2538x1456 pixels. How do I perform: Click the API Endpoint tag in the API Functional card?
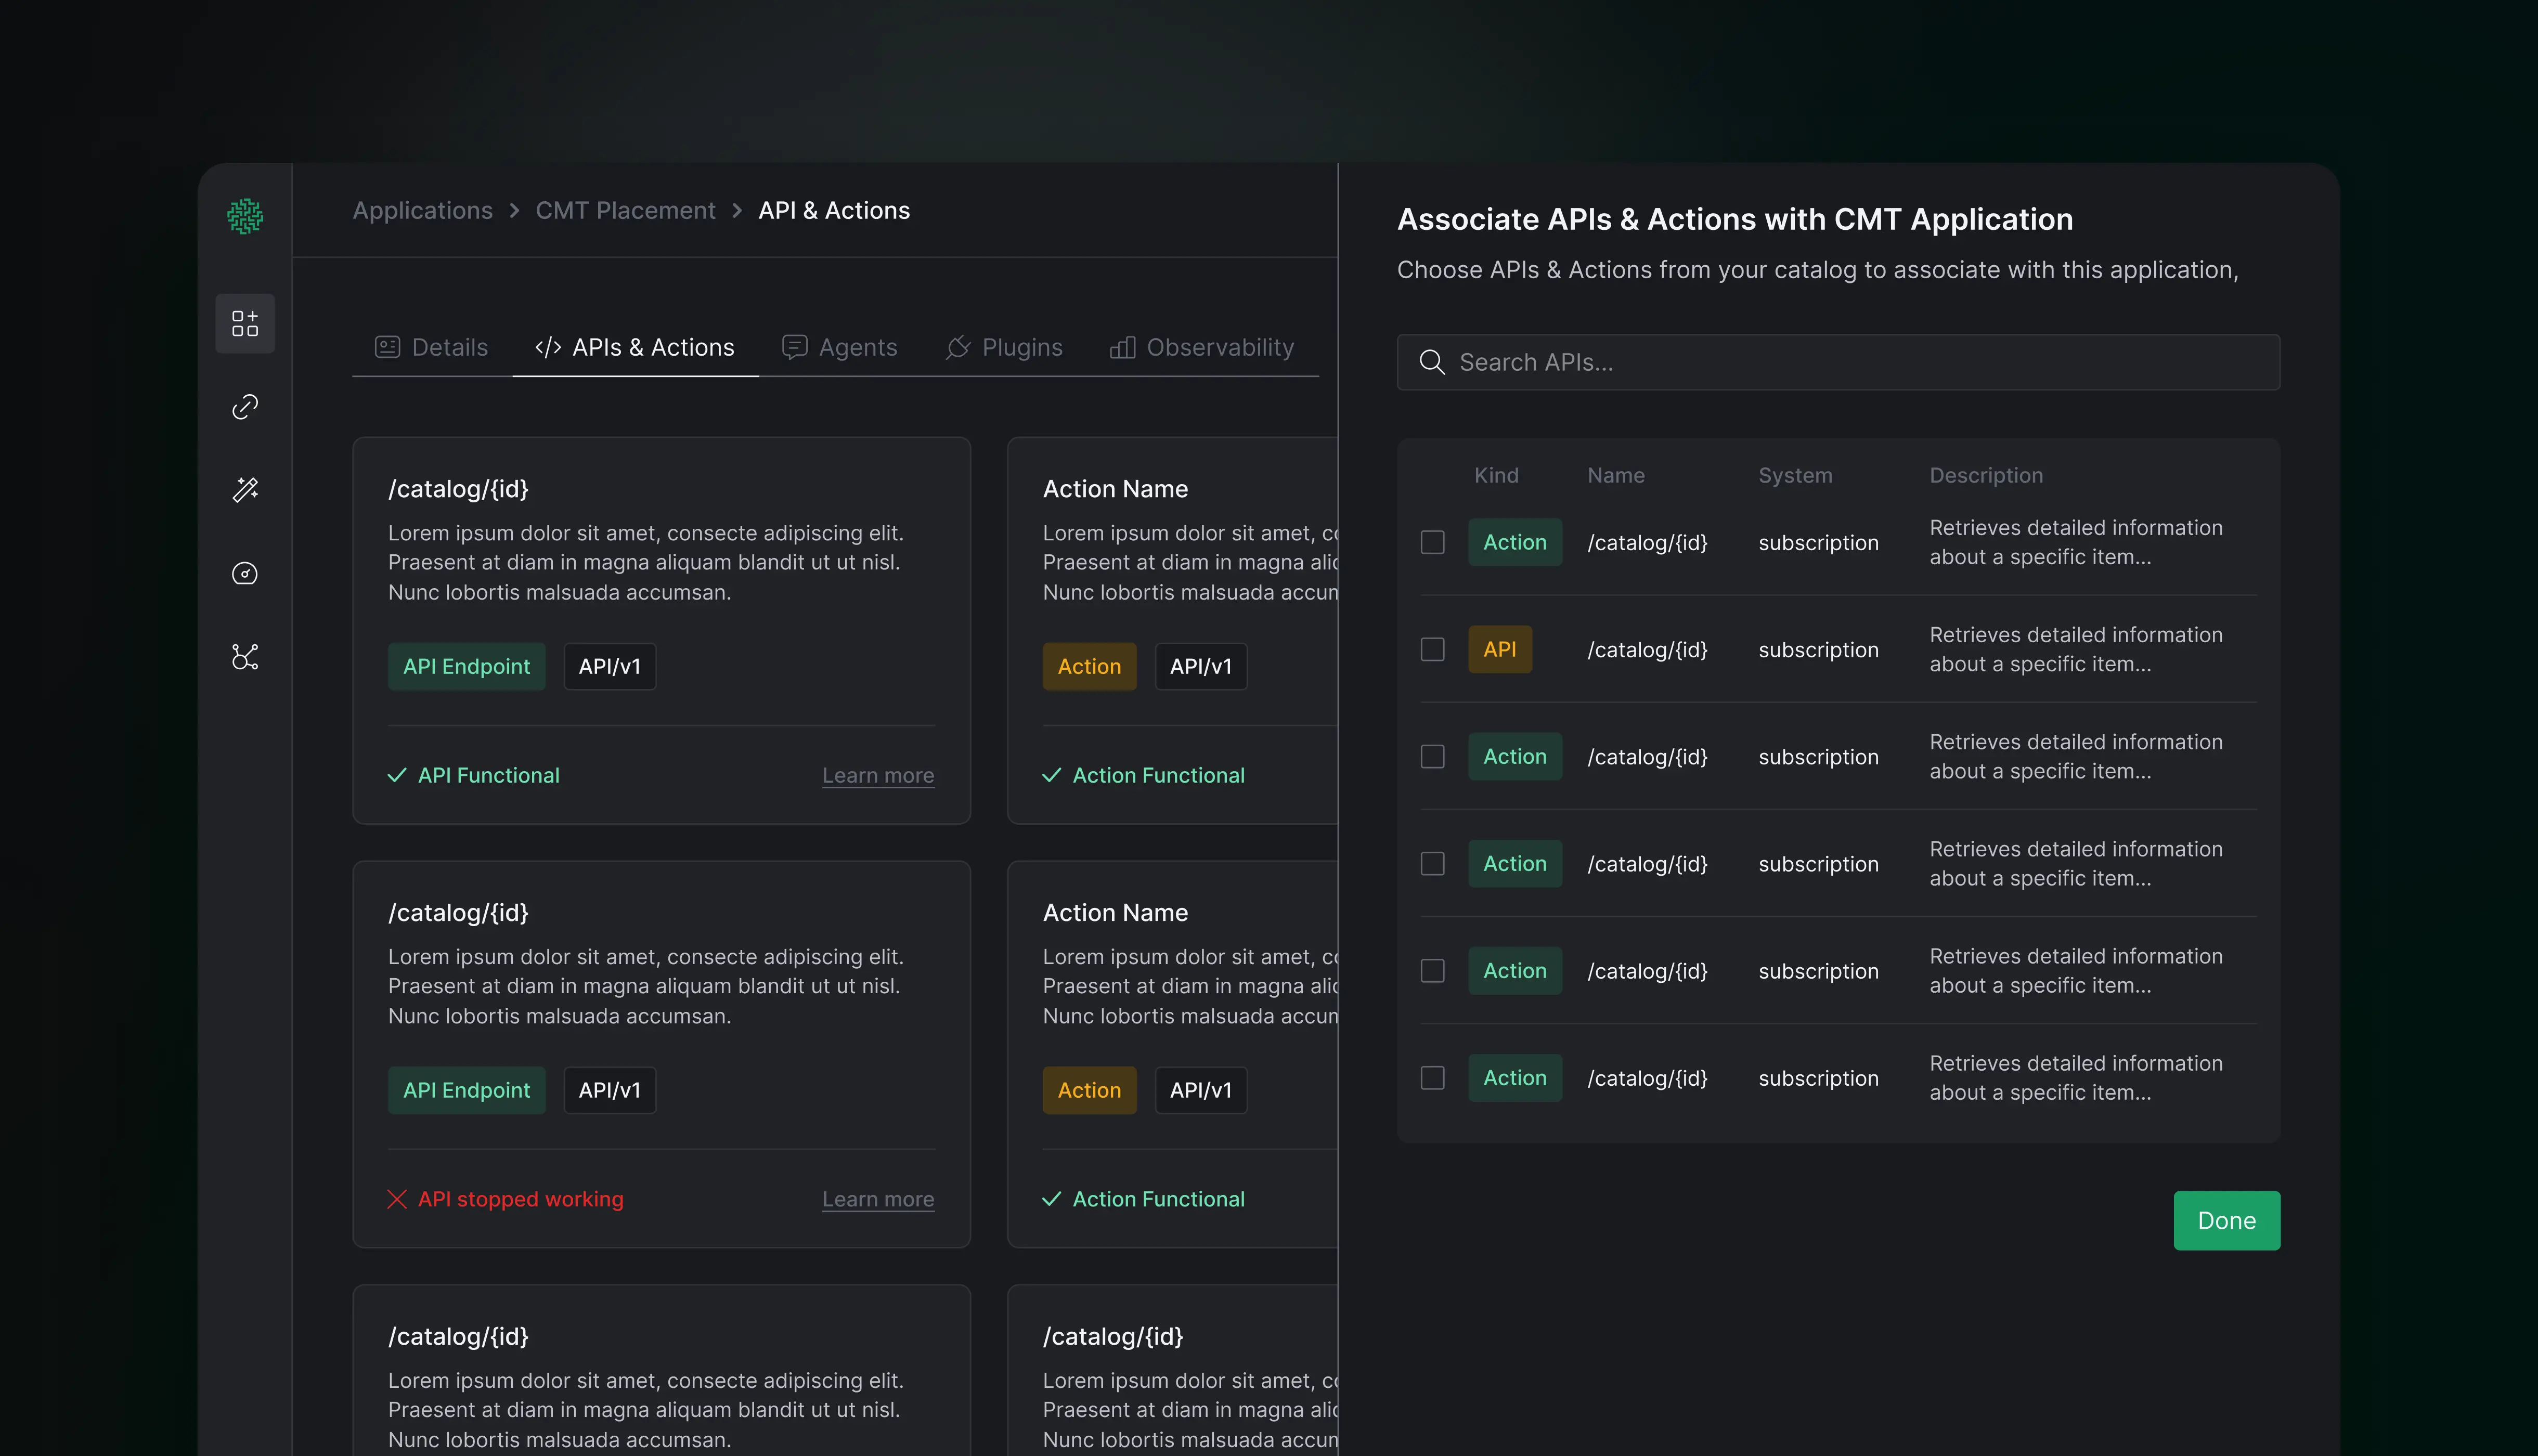coord(467,666)
